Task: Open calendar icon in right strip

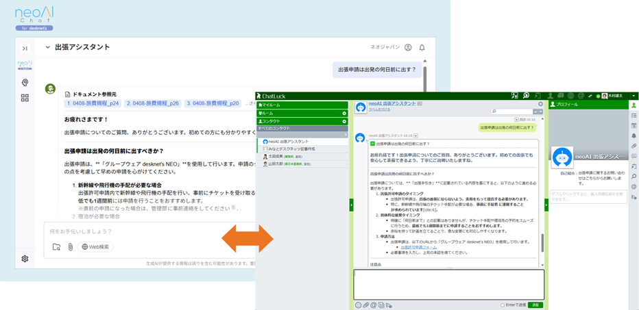Action: click(634, 125)
